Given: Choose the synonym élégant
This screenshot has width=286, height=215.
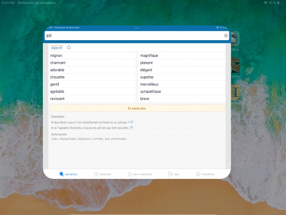Looking at the screenshot, I should pyautogui.click(x=182, y=70).
